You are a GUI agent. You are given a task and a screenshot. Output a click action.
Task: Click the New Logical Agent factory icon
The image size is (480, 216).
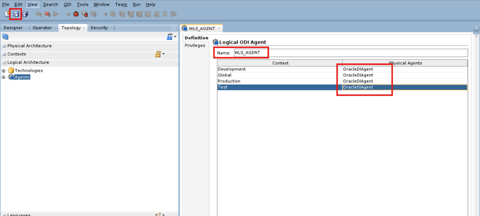click(x=170, y=37)
